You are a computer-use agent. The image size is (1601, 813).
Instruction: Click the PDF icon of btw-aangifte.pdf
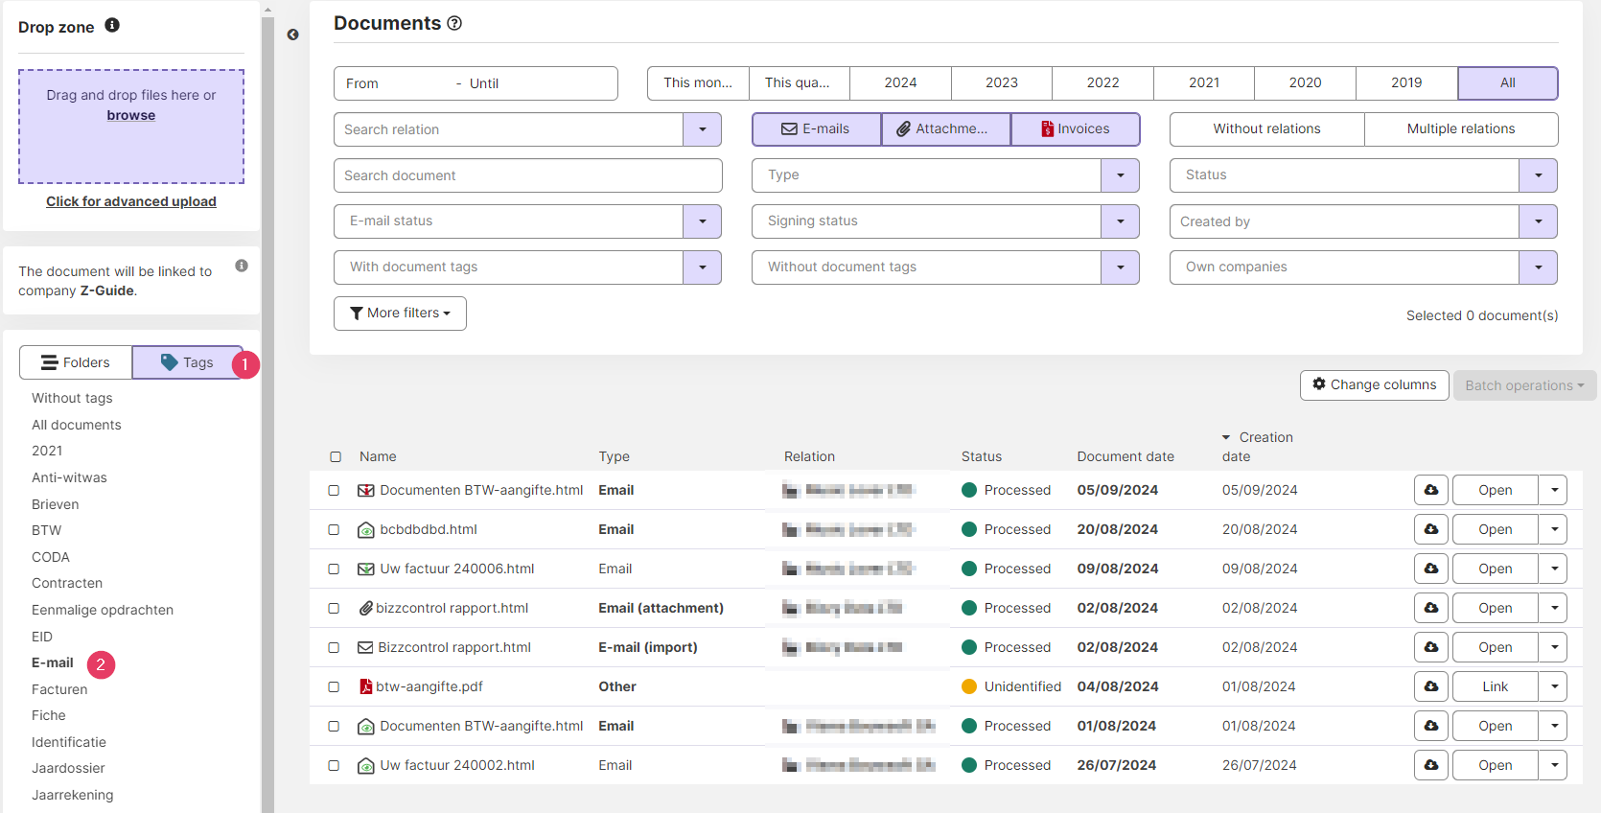pyautogui.click(x=365, y=686)
